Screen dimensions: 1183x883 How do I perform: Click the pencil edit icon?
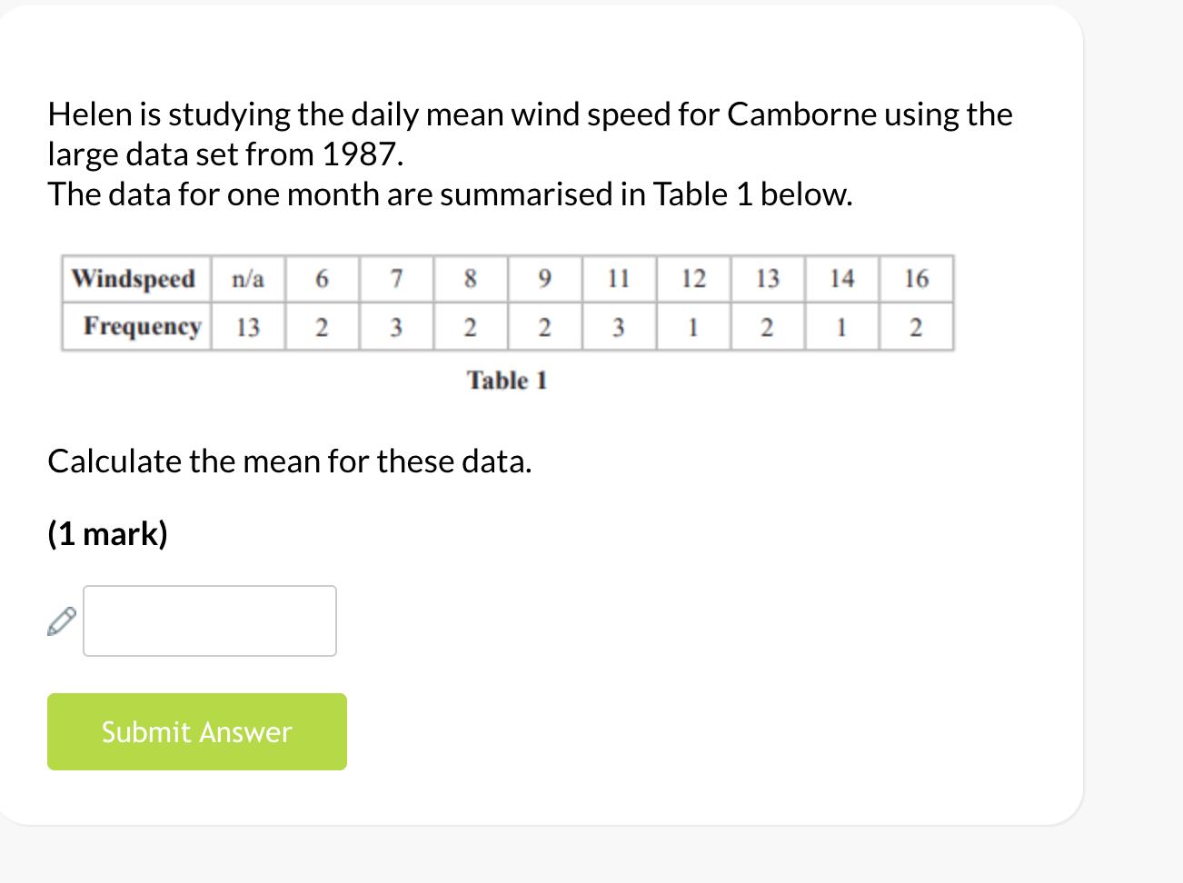tap(59, 620)
